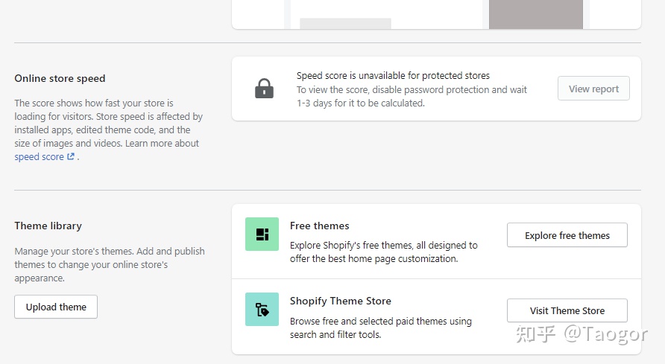
Task: Click Explore free themes button
Action: (x=567, y=235)
